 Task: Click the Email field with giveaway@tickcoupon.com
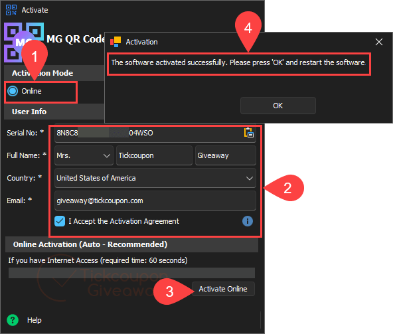pos(155,201)
